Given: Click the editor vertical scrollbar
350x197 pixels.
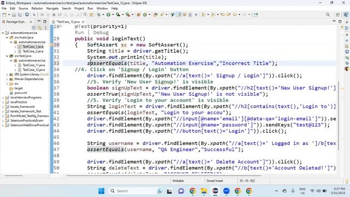Looking at the screenshot, I should (339, 115).
